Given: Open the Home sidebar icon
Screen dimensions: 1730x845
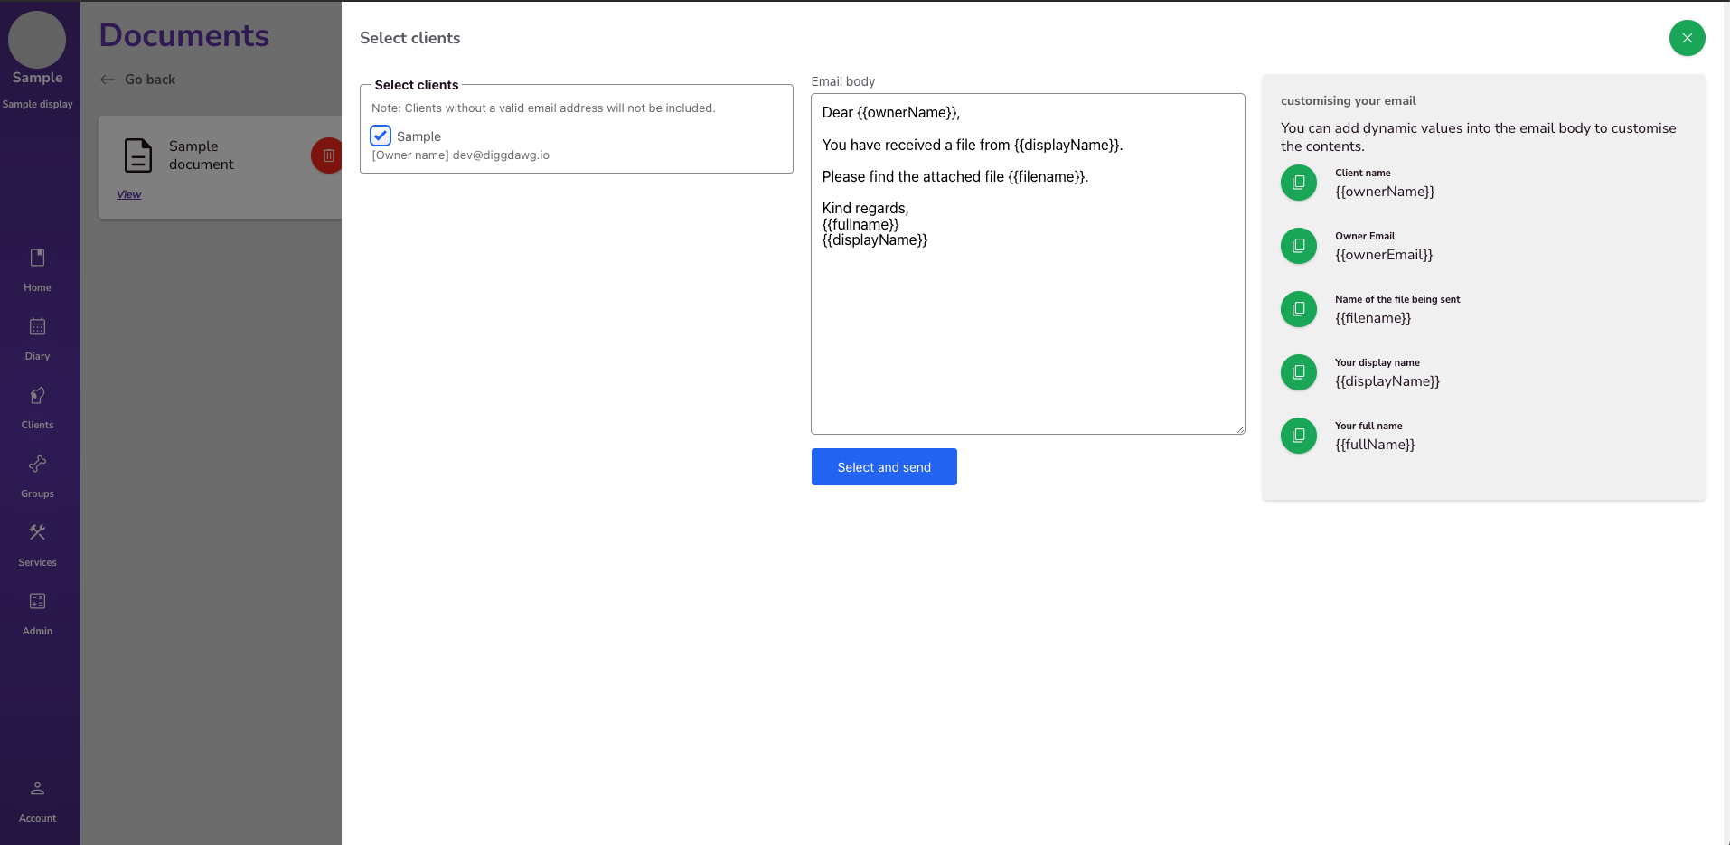Looking at the screenshot, I should 37,258.
